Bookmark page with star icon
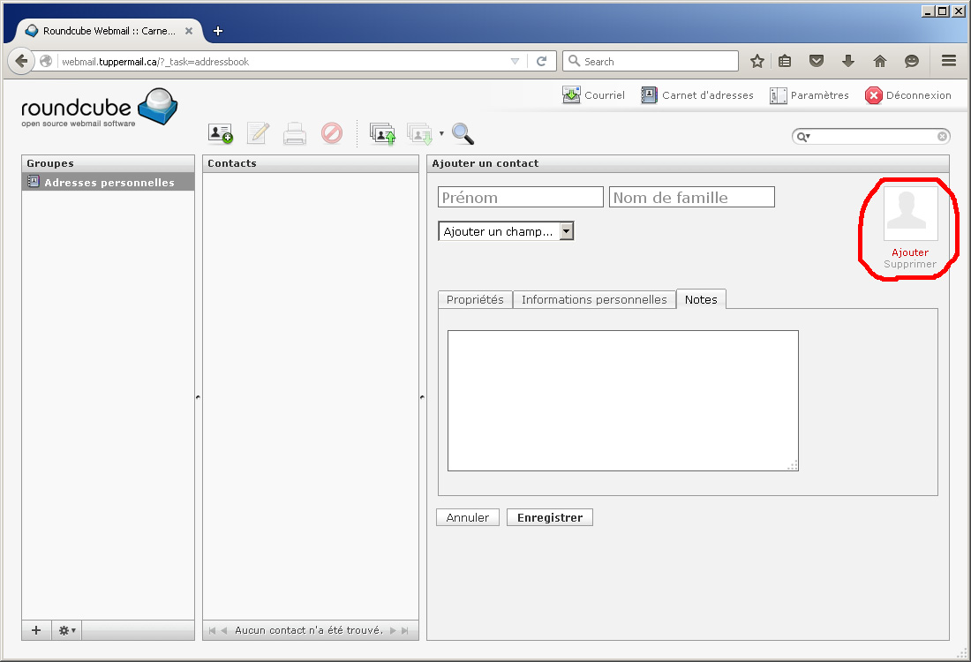Viewport: 971px width, 662px height. tap(756, 61)
